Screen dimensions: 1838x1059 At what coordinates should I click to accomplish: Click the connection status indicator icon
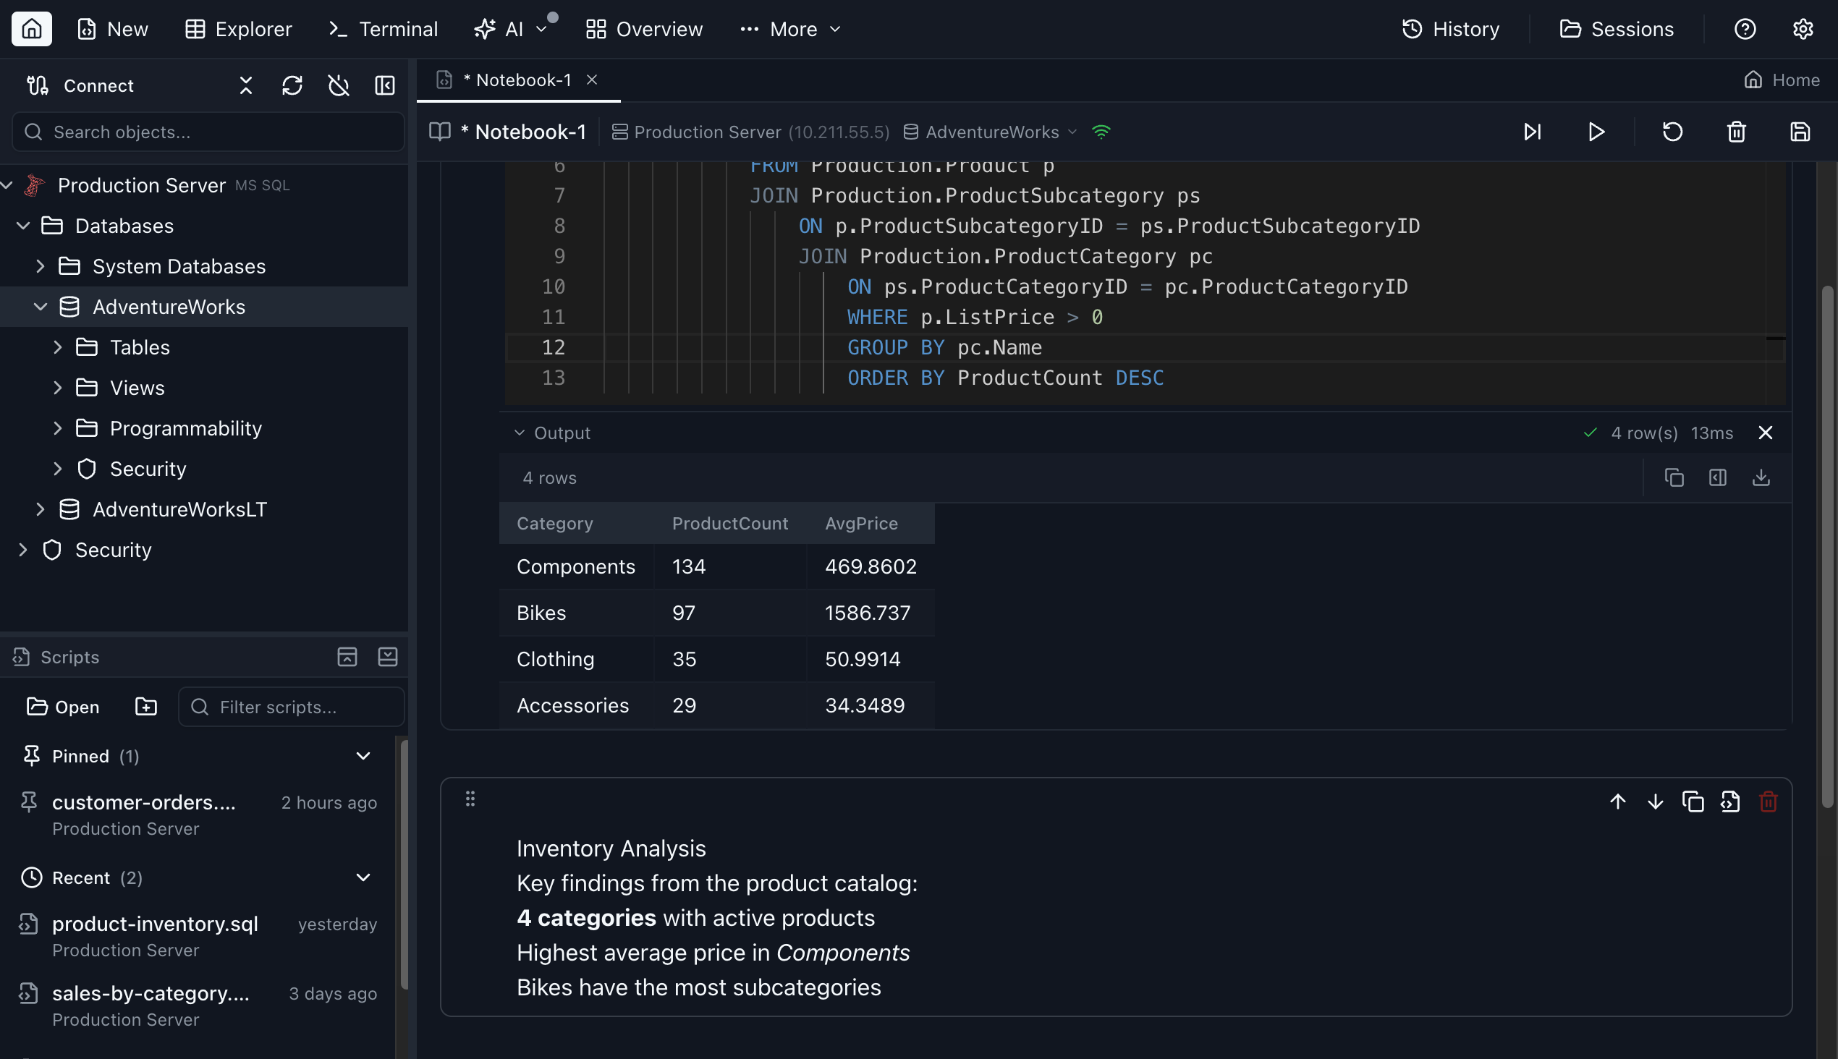pyautogui.click(x=1101, y=132)
